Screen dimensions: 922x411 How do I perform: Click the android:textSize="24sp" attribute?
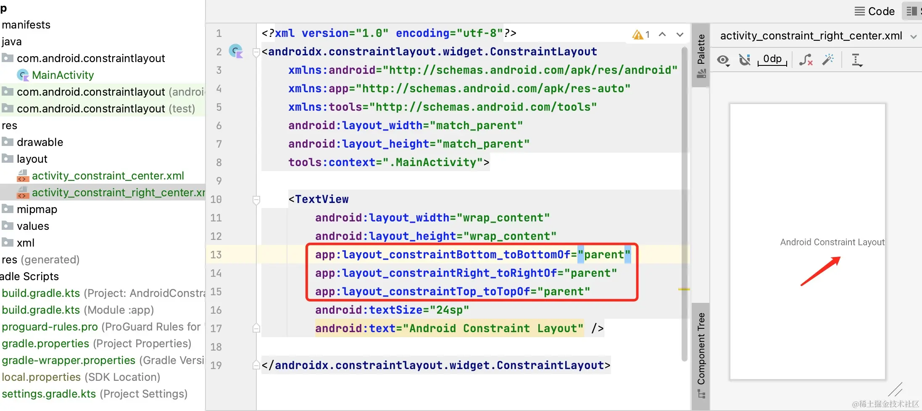coord(392,310)
